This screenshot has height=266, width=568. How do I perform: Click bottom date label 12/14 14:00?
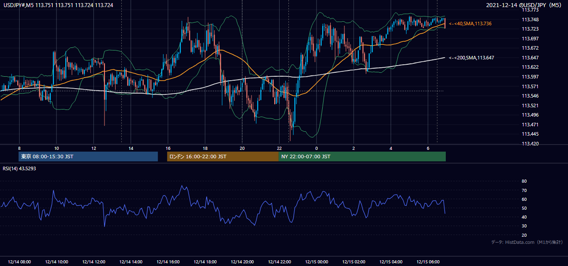(x=131, y=262)
